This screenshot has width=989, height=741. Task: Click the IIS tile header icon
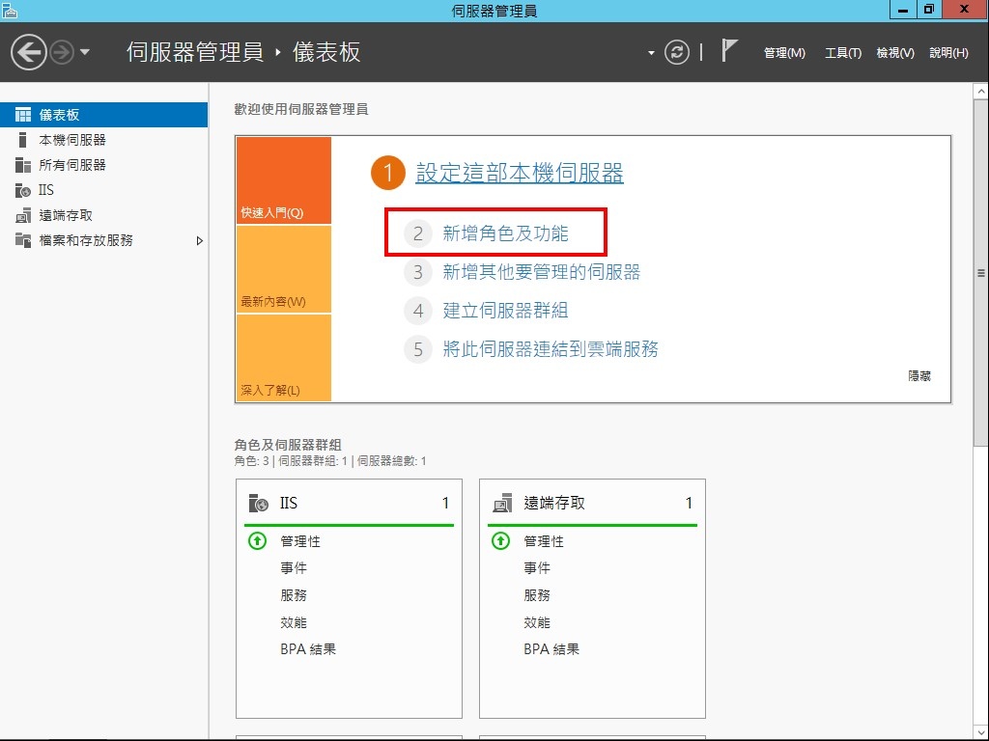click(258, 503)
